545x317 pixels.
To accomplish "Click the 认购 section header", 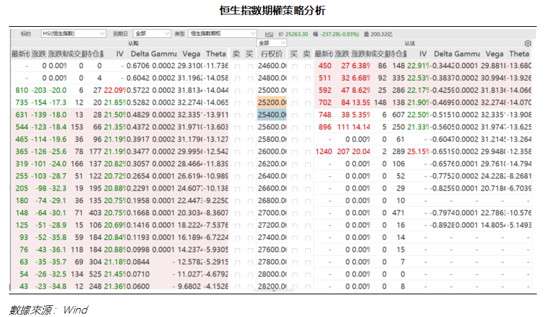I will 133,43.
